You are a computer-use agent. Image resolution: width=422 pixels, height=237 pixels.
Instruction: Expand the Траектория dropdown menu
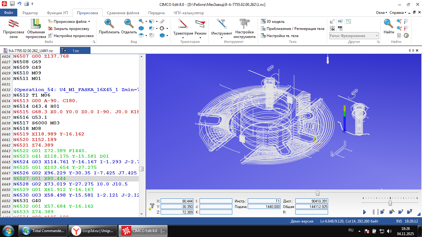tap(183, 38)
